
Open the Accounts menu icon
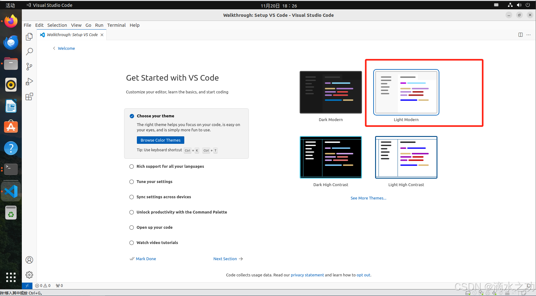click(29, 260)
